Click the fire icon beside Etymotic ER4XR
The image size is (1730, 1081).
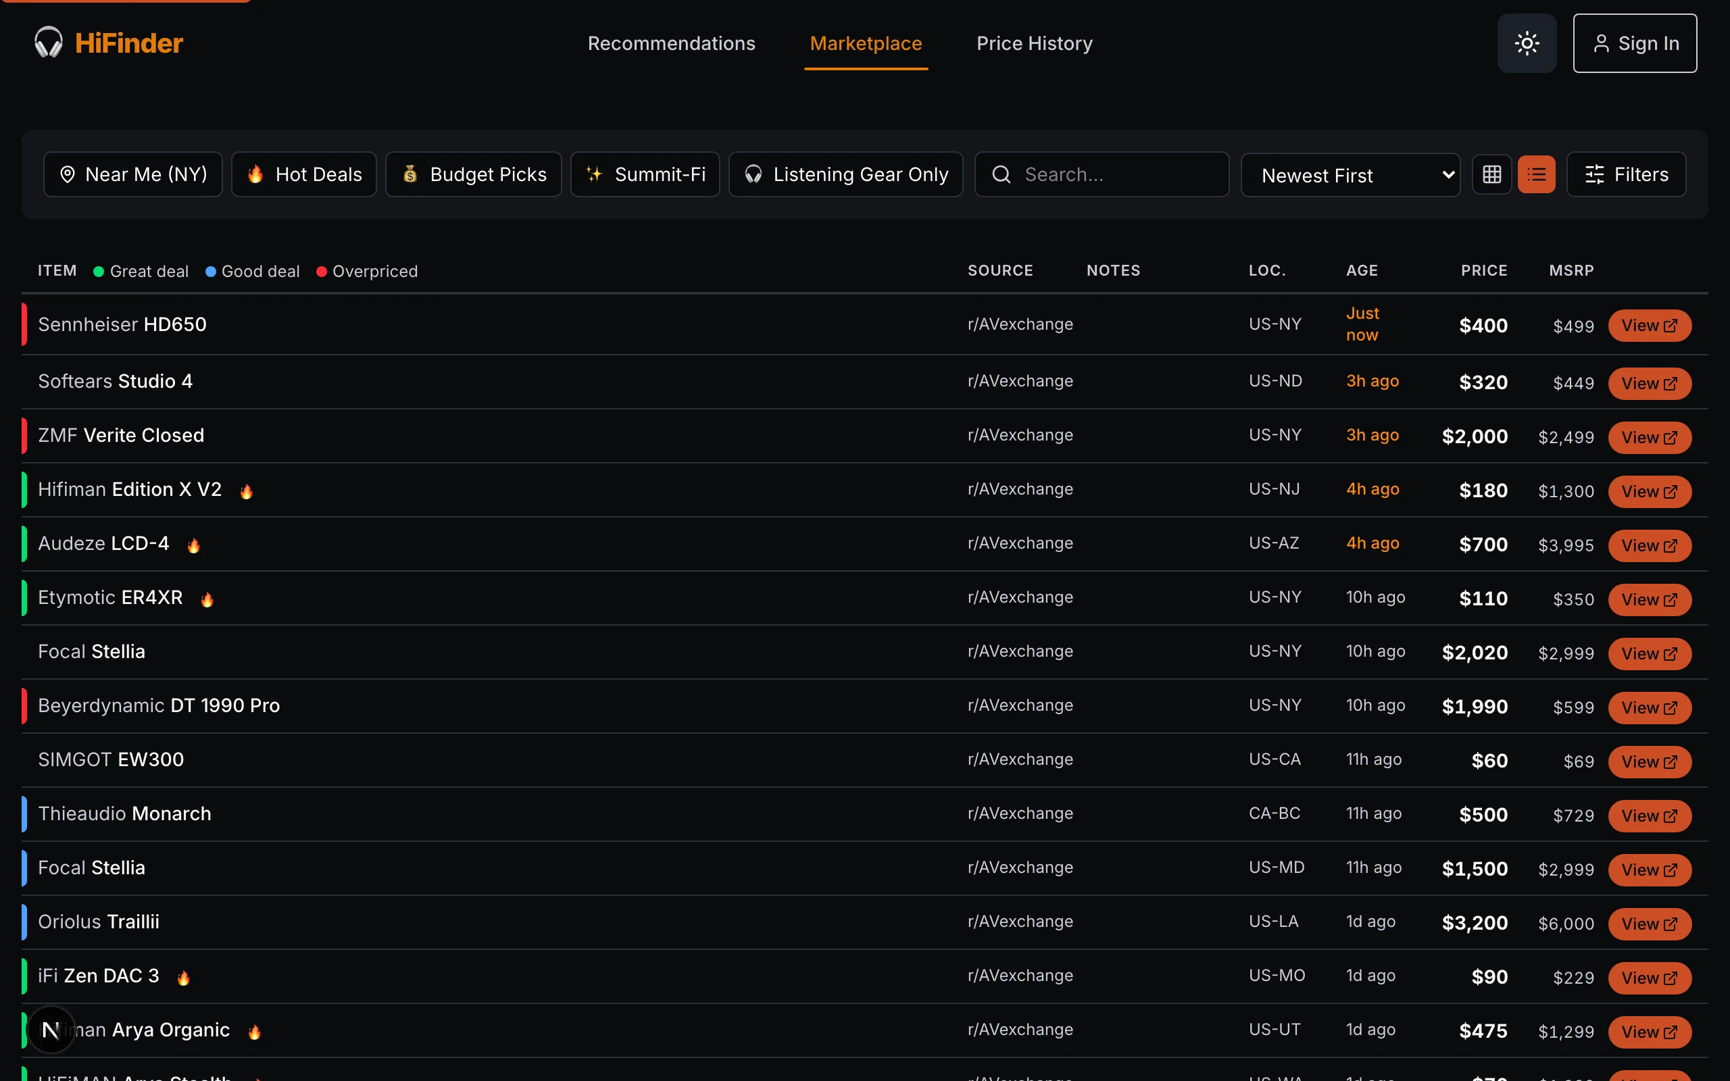pos(207,599)
